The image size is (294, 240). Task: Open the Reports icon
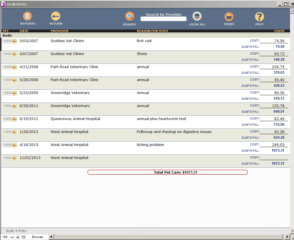27,16
